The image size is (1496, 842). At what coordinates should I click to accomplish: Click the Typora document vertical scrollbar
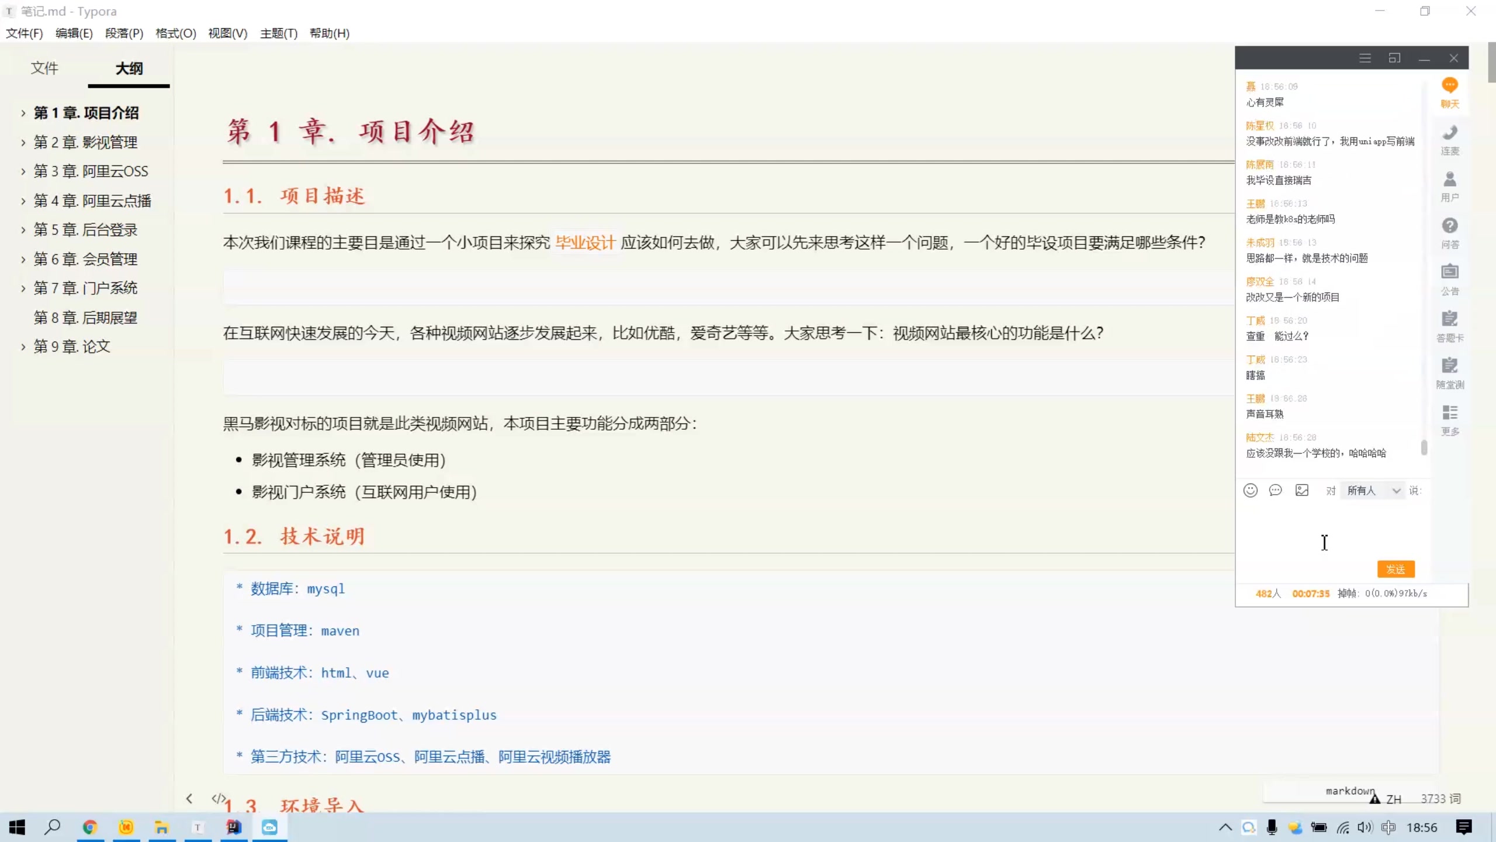pos(1491,63)
